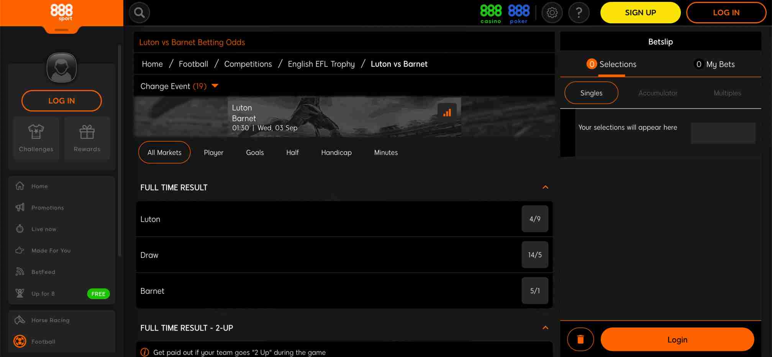Click the 'Your selections will appear here' text
Image resolution: width=772 pixels, height=357 pixels.
(628, 128)
